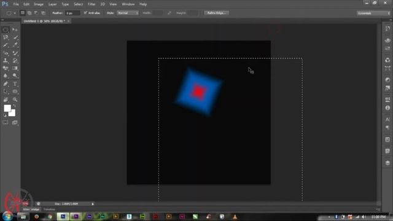Select the Elliptical Marquee tool
Screen dimensions: 393x221
tap(6, 29)
